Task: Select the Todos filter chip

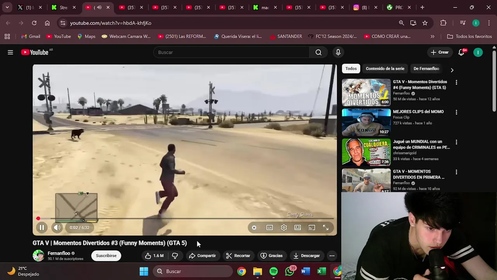Action: 351,68
